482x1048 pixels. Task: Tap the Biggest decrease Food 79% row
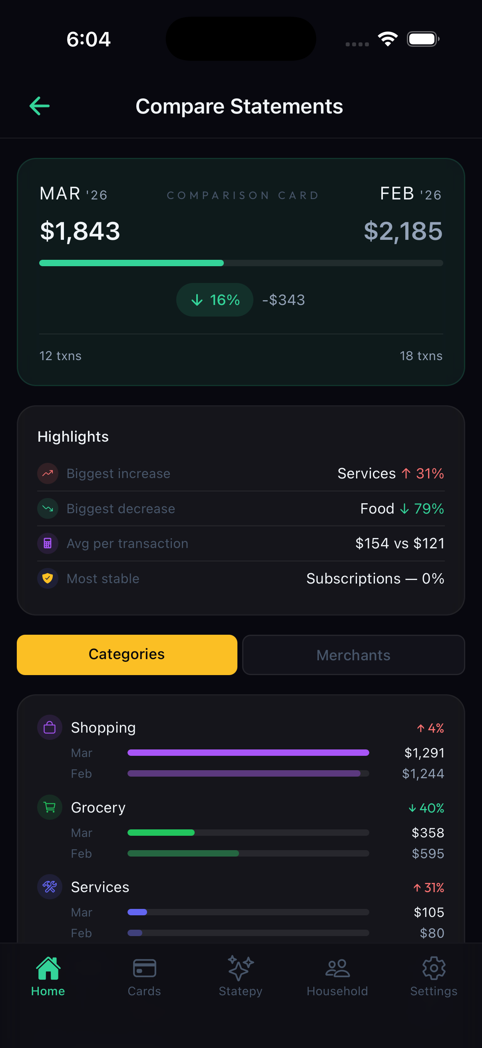(241, 508)
